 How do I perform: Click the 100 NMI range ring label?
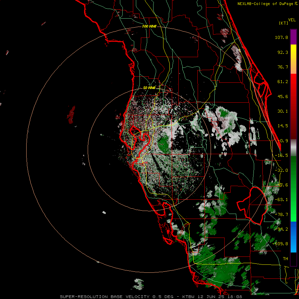coord(149,26)
